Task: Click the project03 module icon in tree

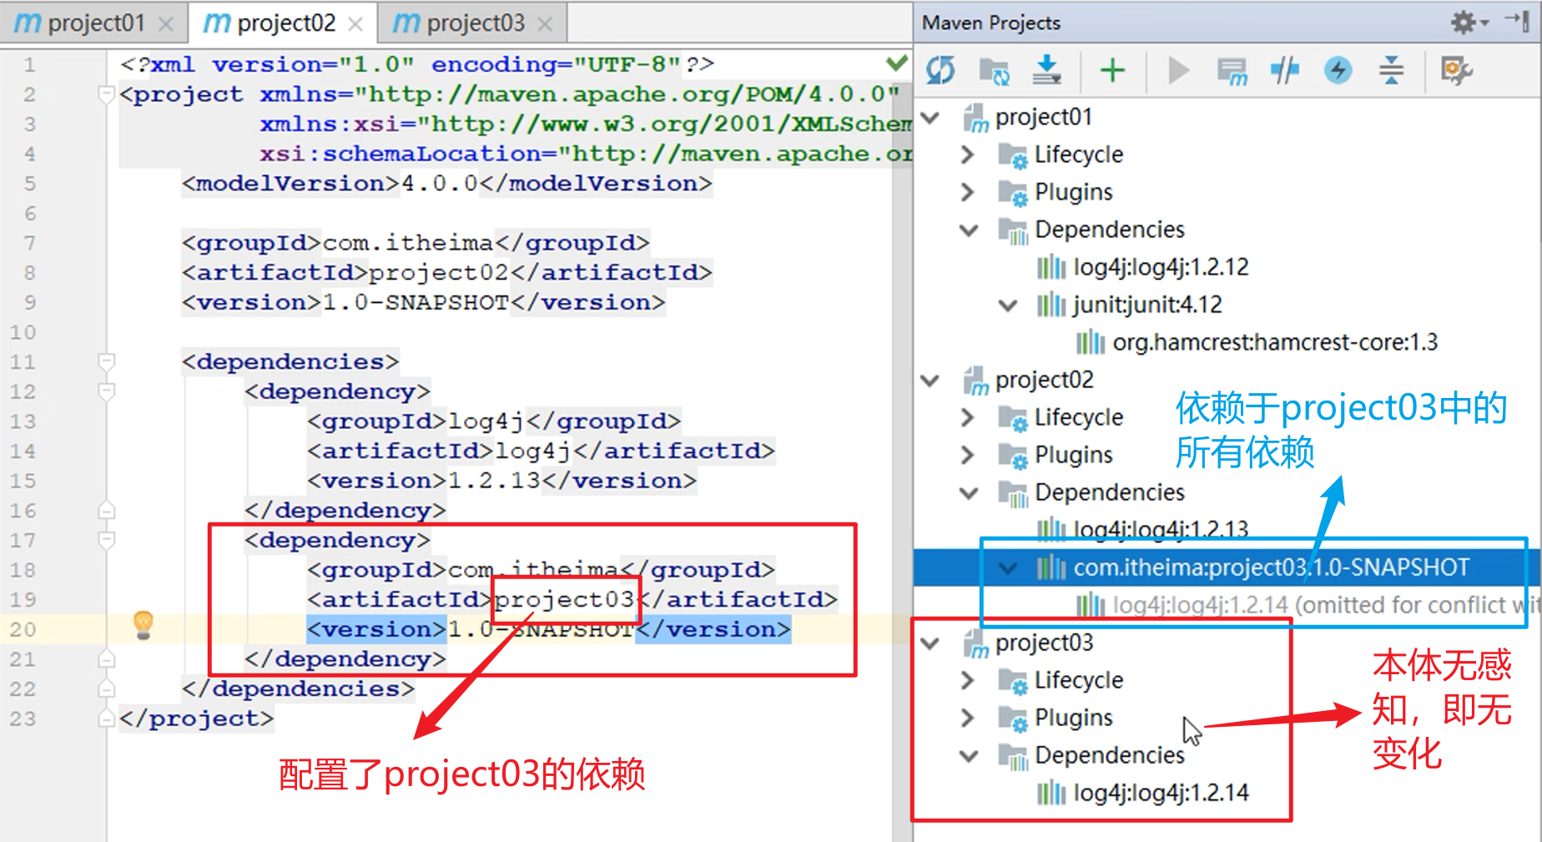Action: coord(975,644)
